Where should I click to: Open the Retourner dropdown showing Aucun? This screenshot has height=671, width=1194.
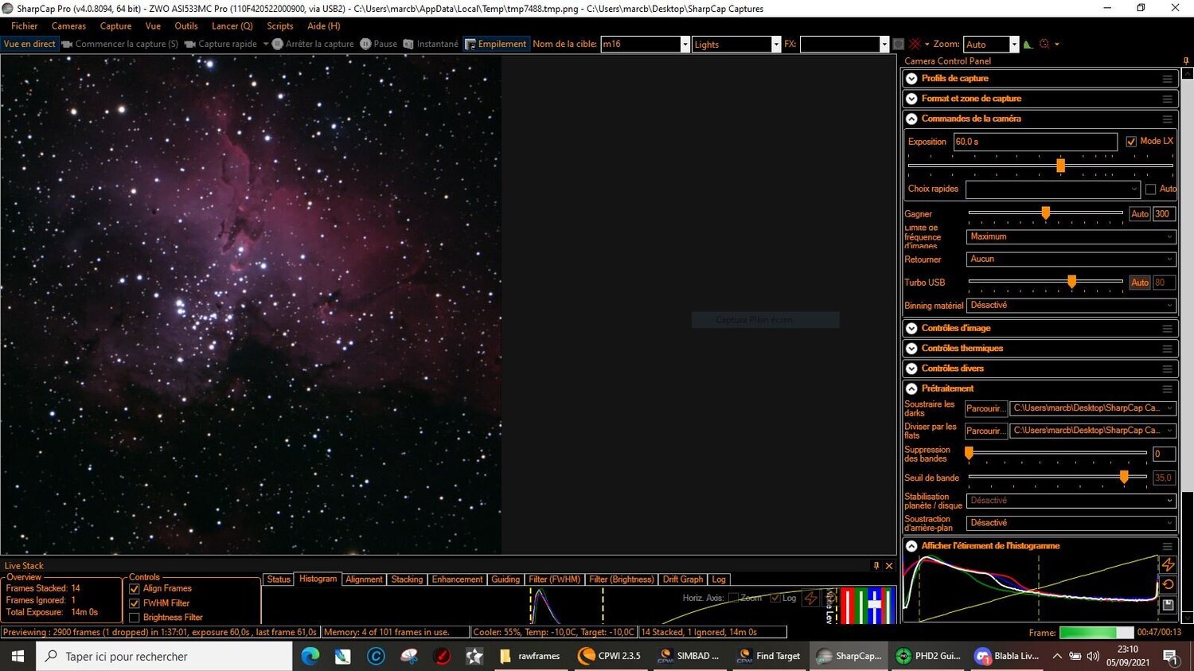pos(1071,259)
